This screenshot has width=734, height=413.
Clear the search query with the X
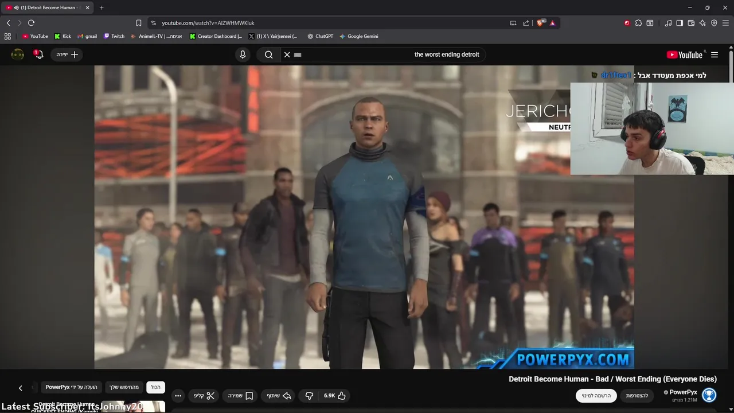pyautogui.click(x=287, y=54)
